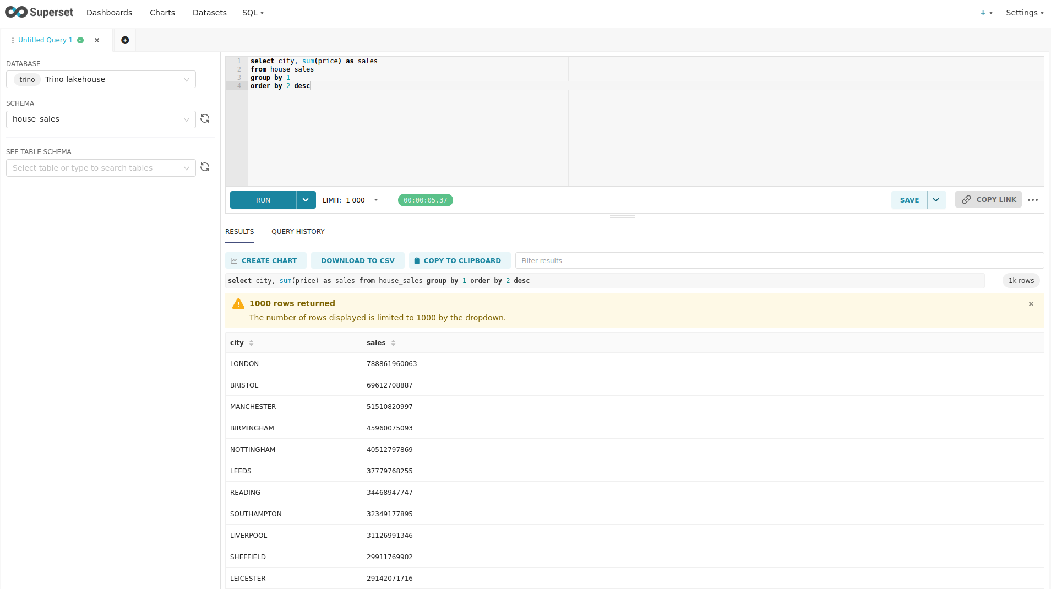The image size is (1051, 589).
Task: Expand the Save options arrow
Action: [936, 200]
